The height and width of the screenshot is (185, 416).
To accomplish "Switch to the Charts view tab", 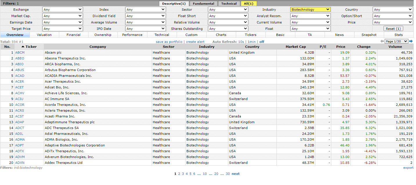I will (221, 35).
